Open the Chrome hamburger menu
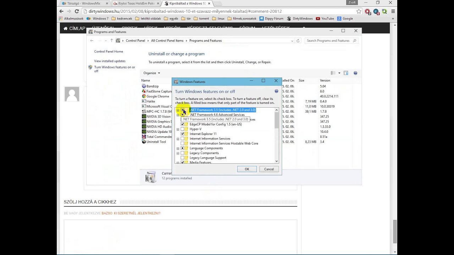Screen dimensions: 454x255 click(393, 11)
